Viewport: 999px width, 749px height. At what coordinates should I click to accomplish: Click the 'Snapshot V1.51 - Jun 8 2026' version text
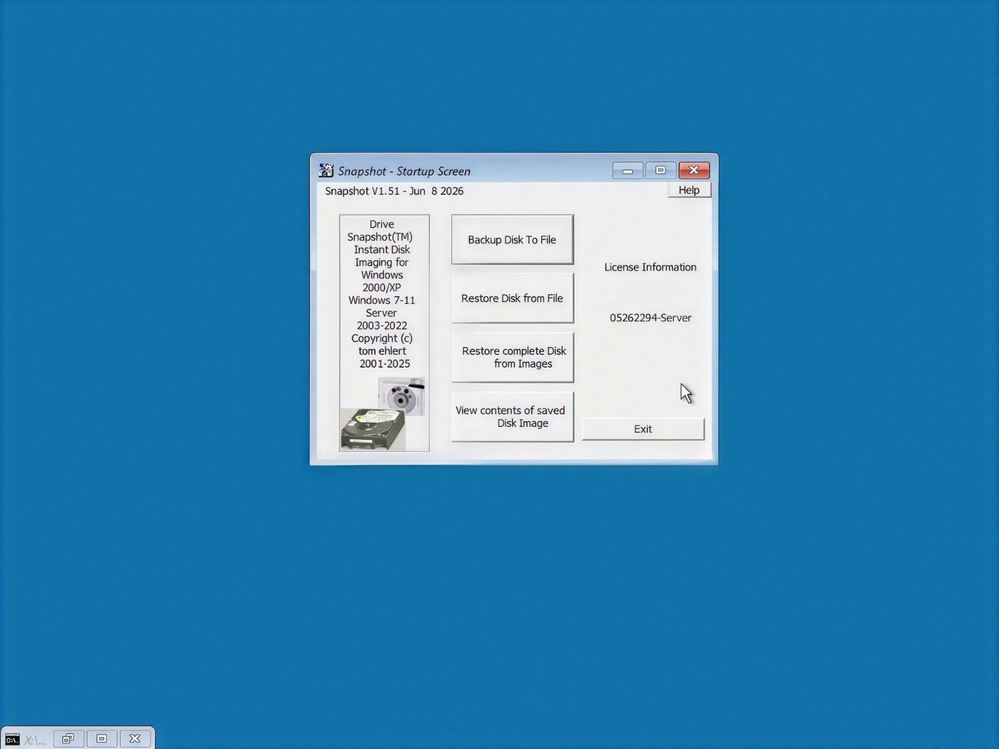click(394, 191)
